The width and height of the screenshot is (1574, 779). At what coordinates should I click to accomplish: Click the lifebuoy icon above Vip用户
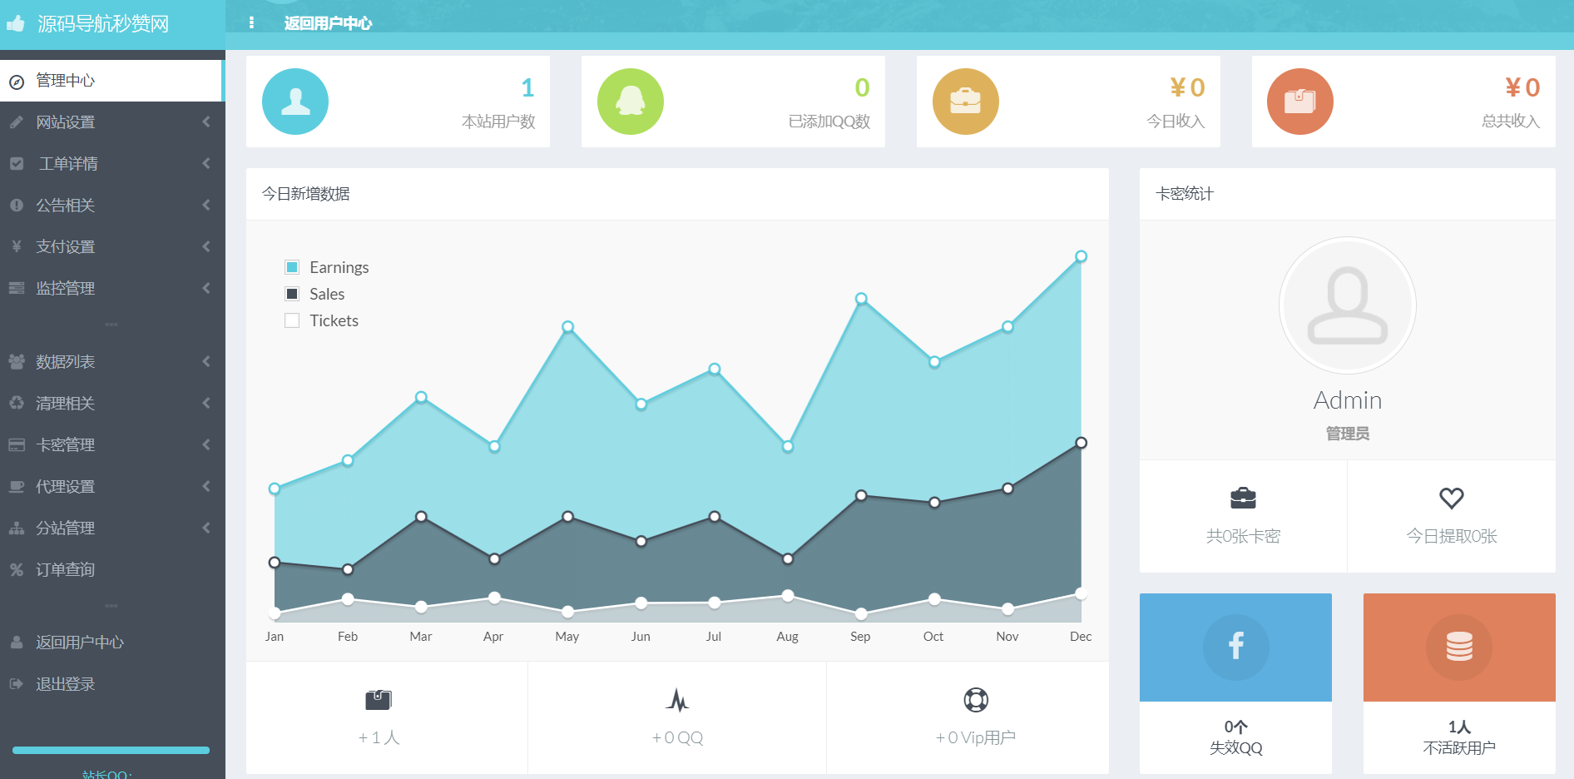[x=976, y=700]
